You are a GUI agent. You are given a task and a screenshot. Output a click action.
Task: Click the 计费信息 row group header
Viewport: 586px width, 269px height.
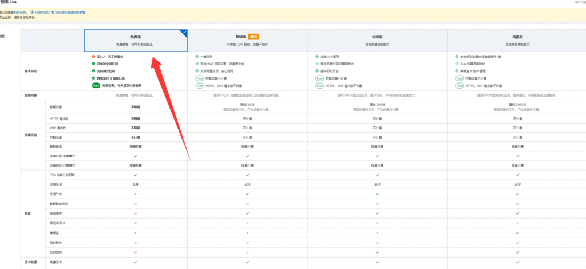pos(32,135)
